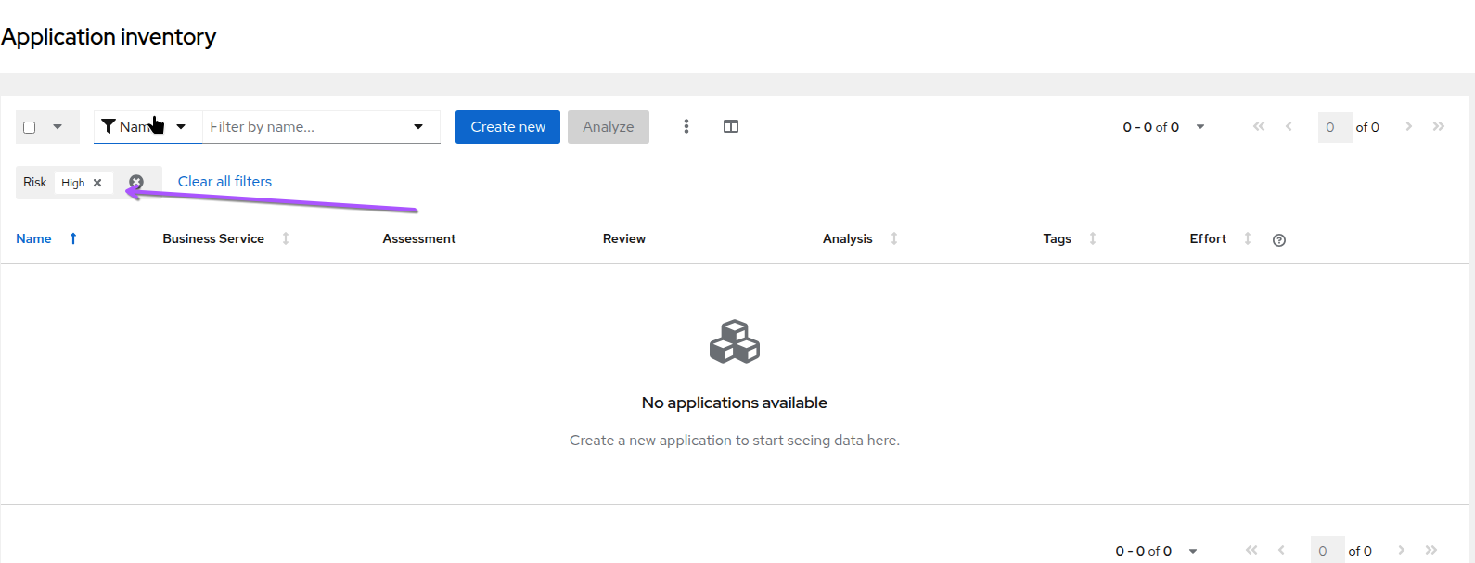
Task: Remove the High risk filter chip
Action: (97, 183)
